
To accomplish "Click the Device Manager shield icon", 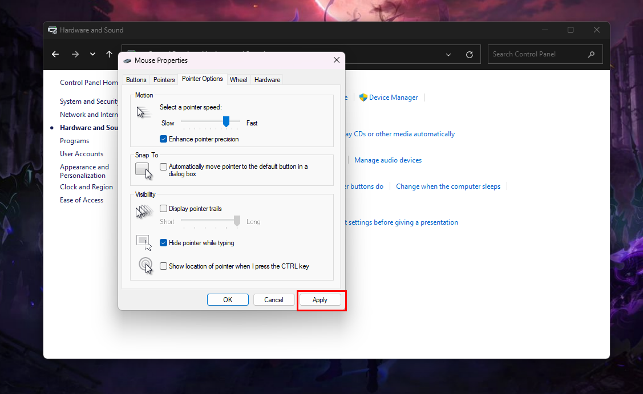I will (x=363, y=97).
